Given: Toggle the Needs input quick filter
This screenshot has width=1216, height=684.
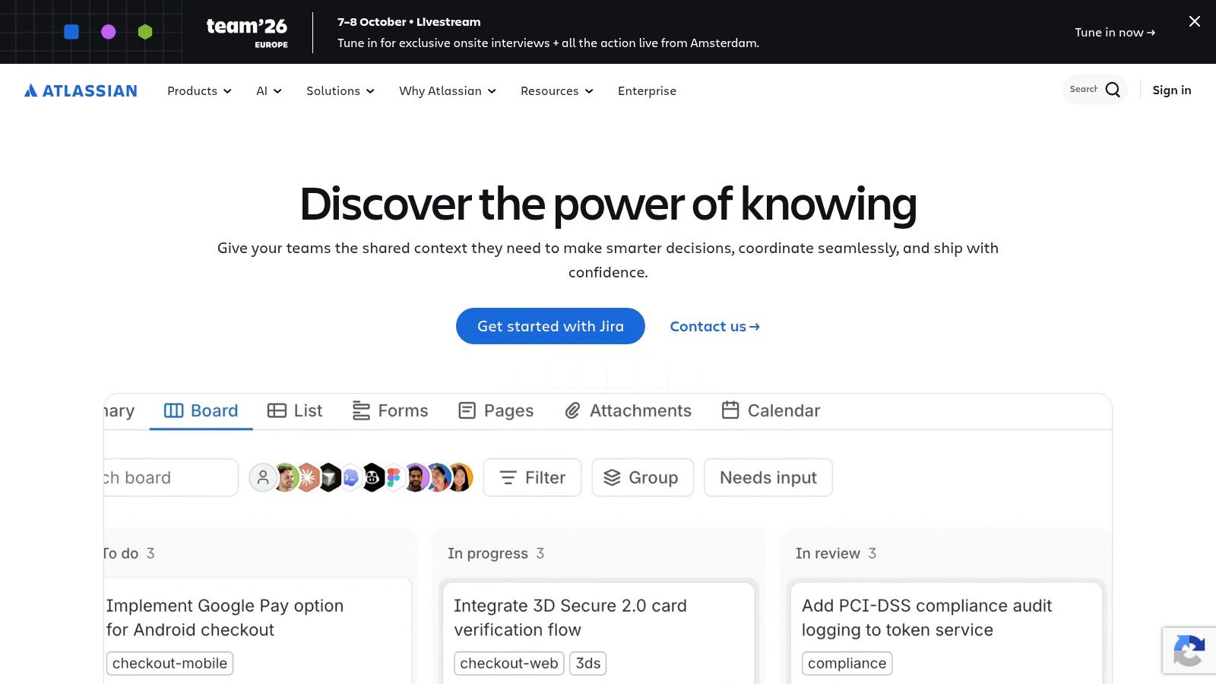Looking at the screenshot, I should click(x=768, y=477).
